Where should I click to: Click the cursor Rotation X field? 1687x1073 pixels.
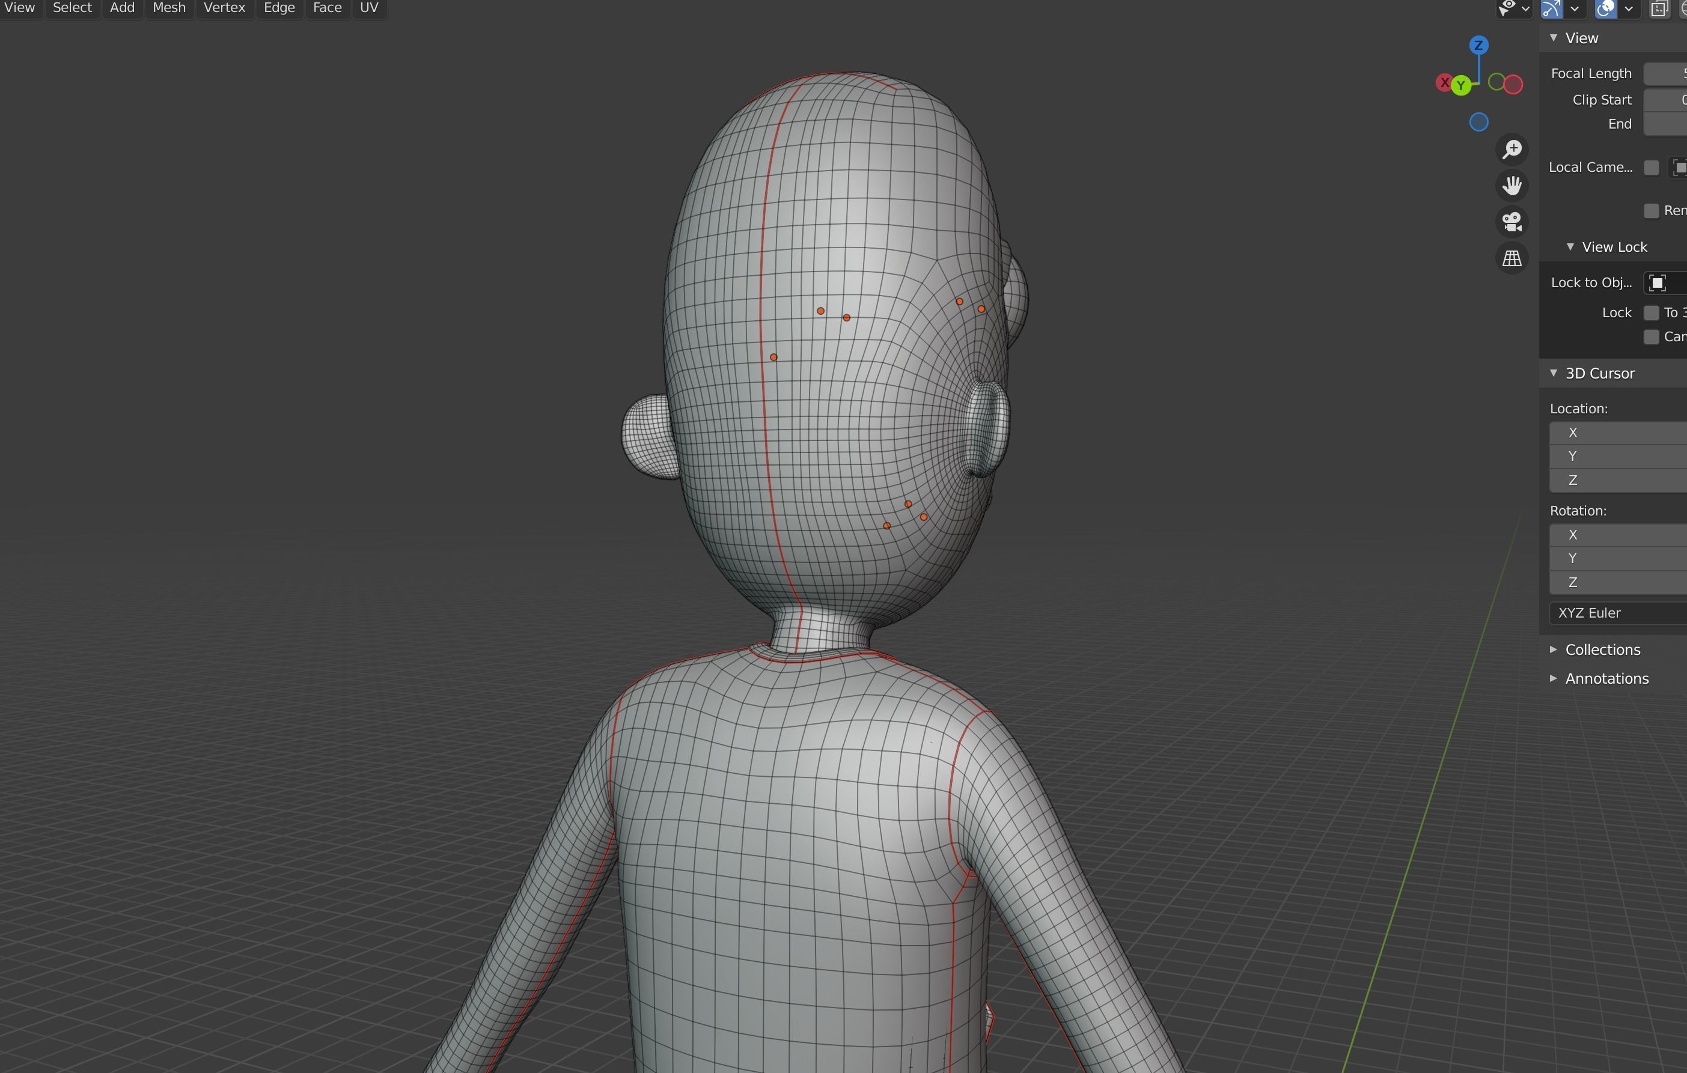1618,535
